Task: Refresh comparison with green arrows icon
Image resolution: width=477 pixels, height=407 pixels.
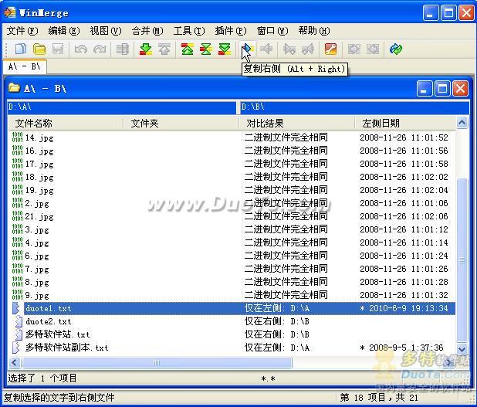Action: (x=396, y=49)
